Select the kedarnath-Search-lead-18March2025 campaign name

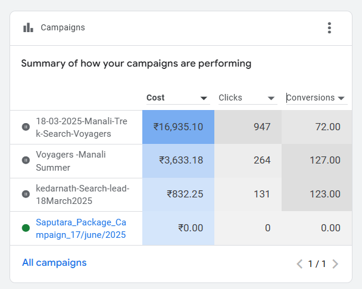pyautogui.click(x=82, y=194)
